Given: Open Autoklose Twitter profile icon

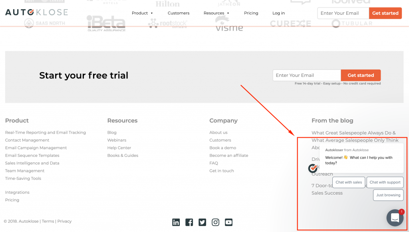Looking at the screenshot, I should point(202,222).
